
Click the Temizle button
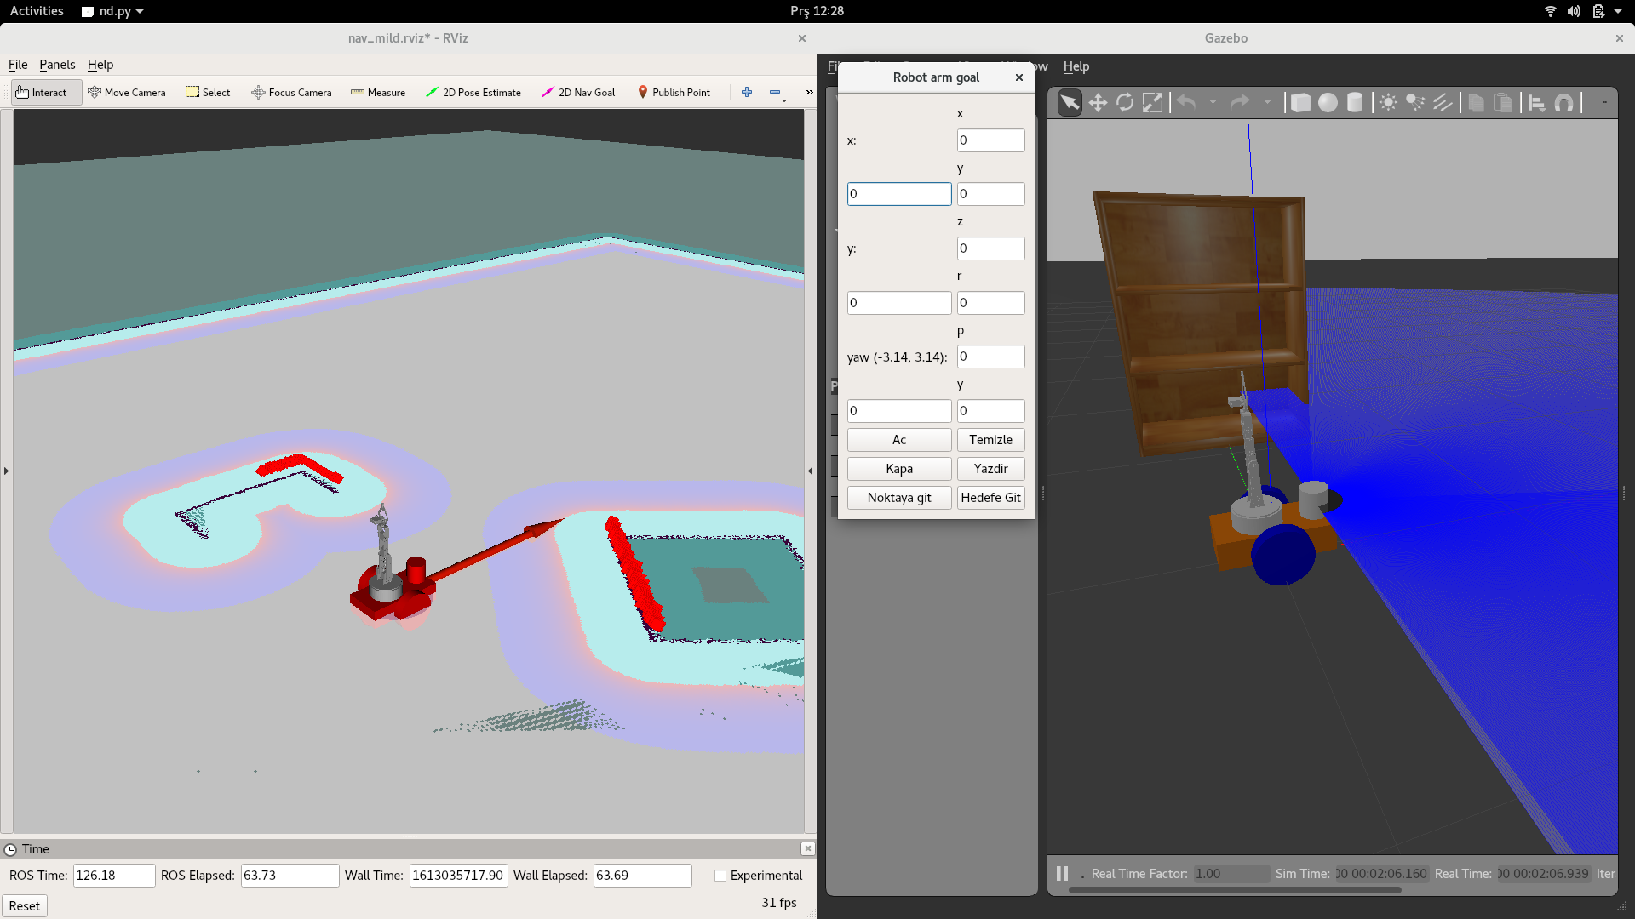990,440
